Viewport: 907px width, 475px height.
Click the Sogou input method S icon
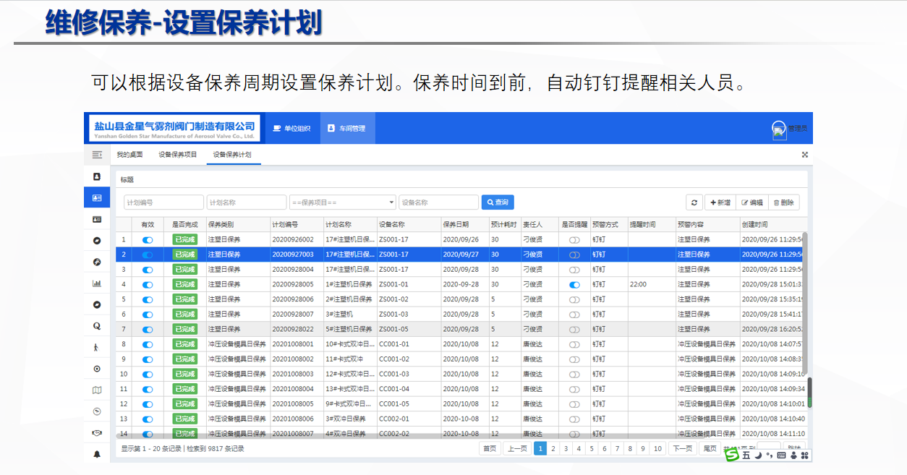pyautogui.click(x=731, y=455)
